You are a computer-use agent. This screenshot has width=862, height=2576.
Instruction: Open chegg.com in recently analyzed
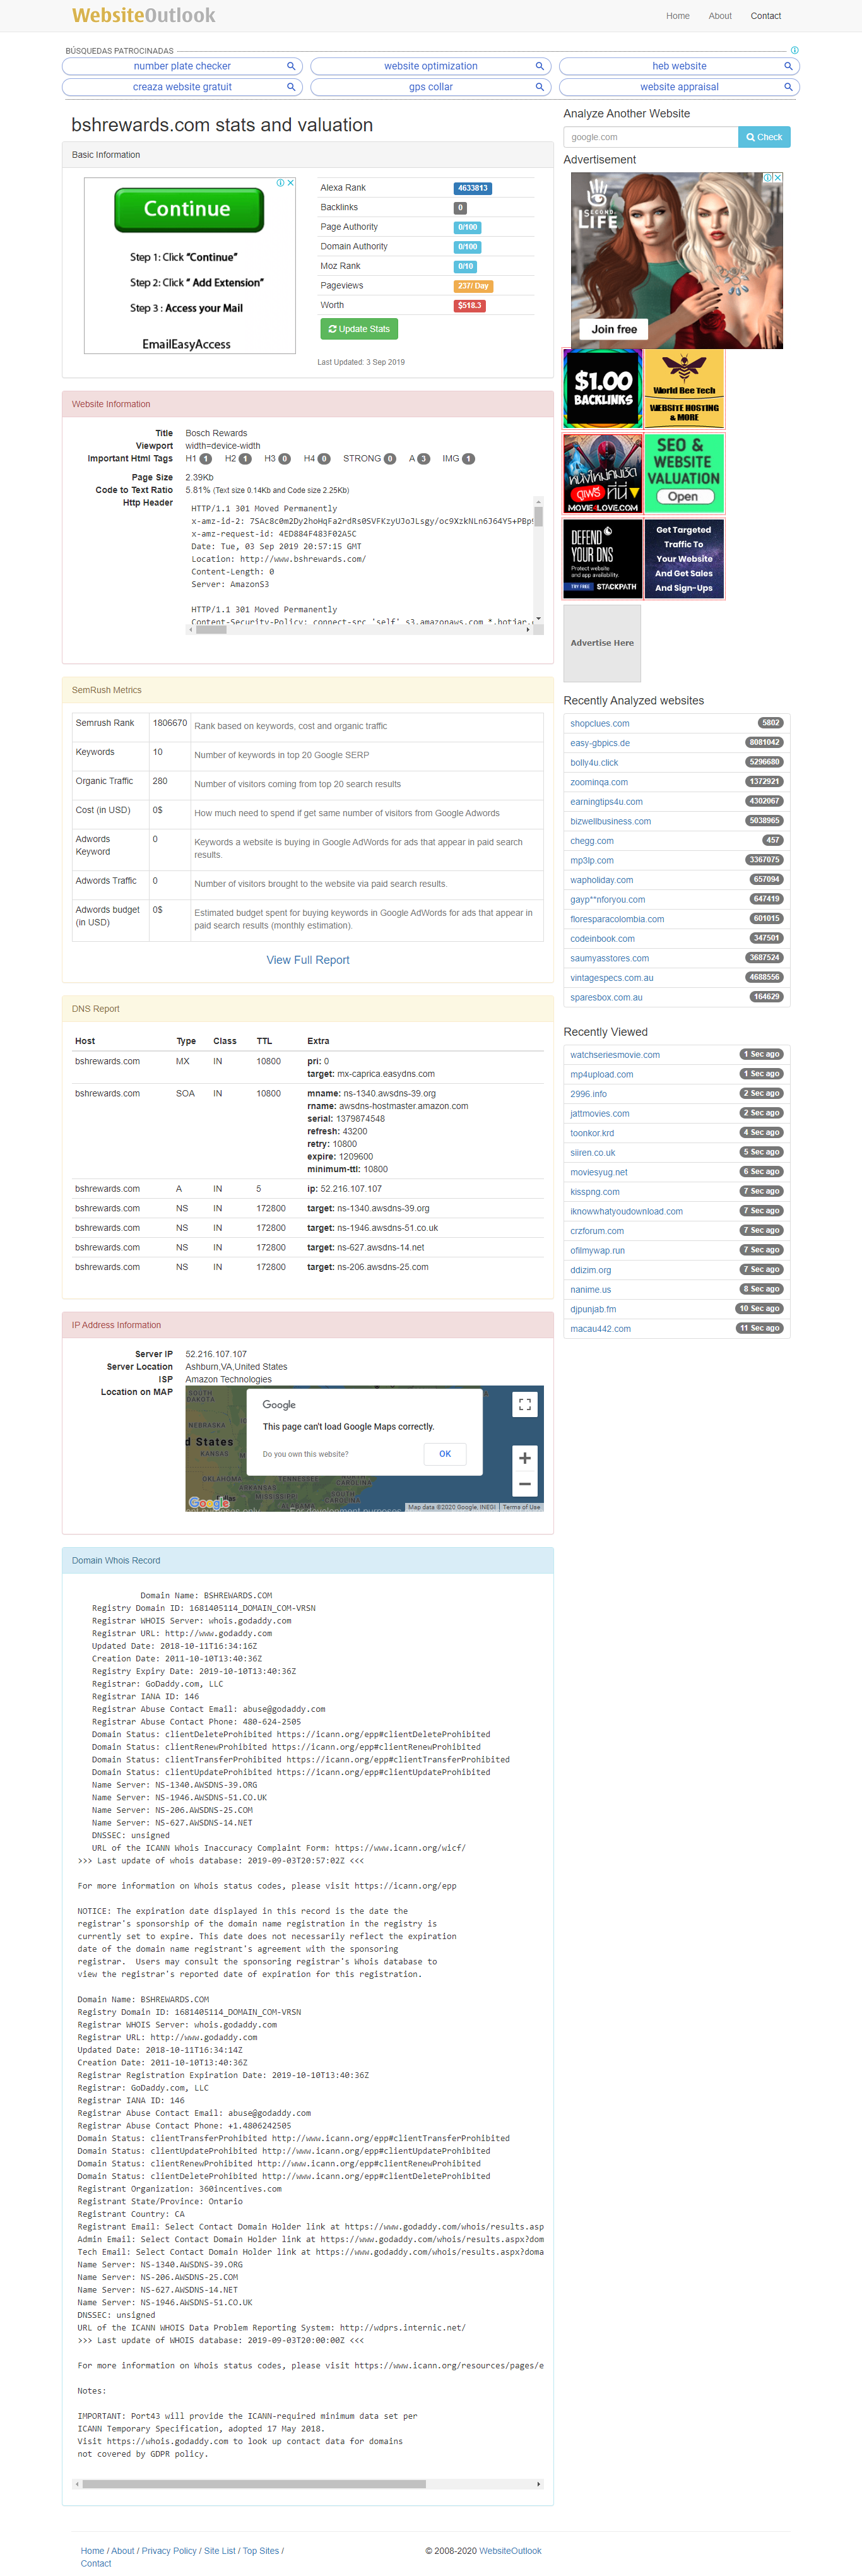[x=592, y=841]
